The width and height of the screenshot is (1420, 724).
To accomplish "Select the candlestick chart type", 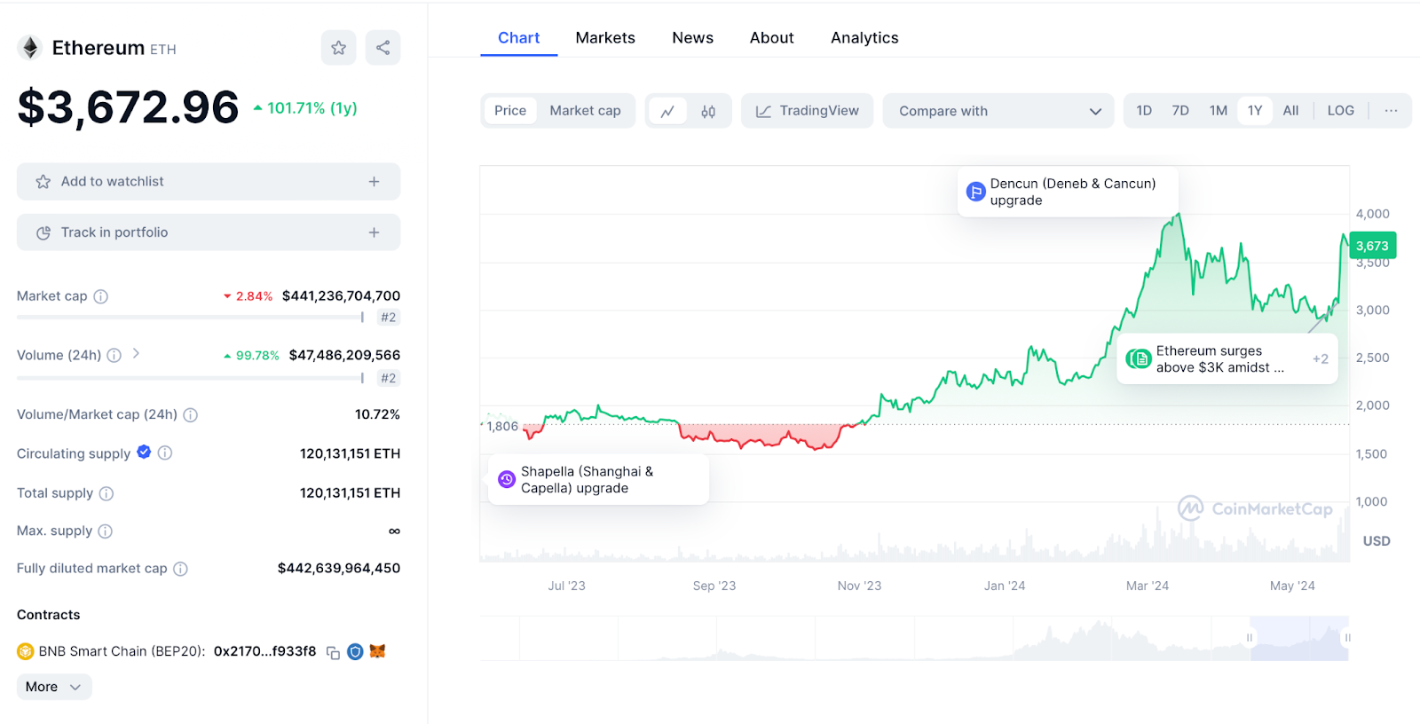I will point(708,111).
